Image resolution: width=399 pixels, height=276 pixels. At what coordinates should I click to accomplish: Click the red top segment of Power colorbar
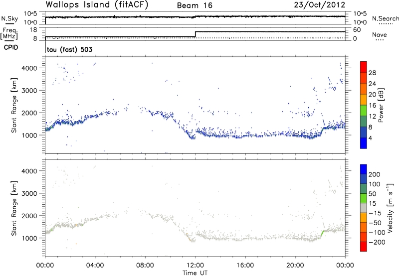364,67
